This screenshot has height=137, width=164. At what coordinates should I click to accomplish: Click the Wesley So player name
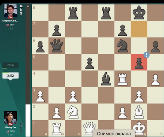coord(10,127)
